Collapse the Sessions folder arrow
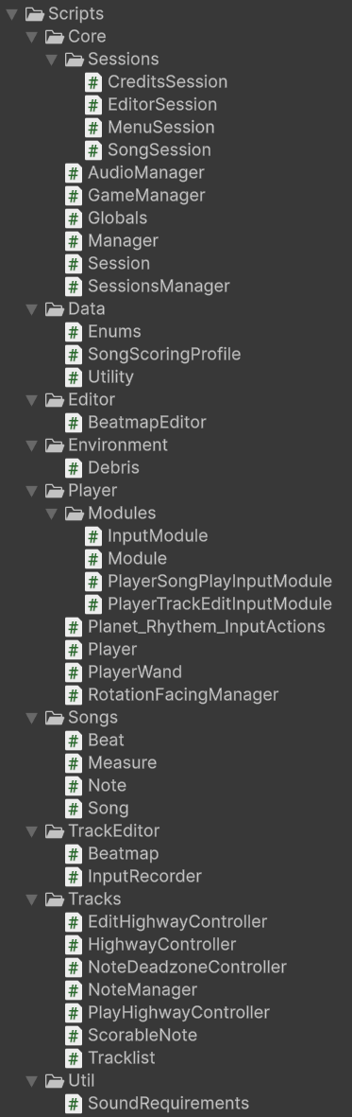The width and height of the screenshot is (352, 1117). (x=51, y=60)
